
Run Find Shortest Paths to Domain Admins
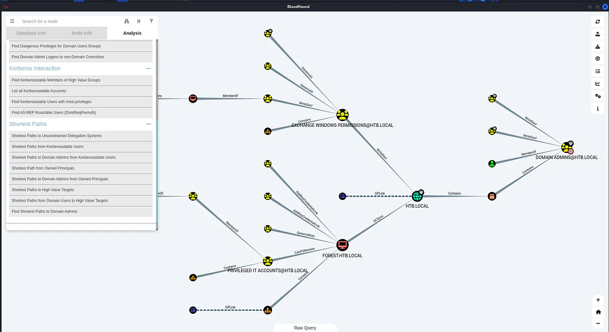[x=81, y=211]
